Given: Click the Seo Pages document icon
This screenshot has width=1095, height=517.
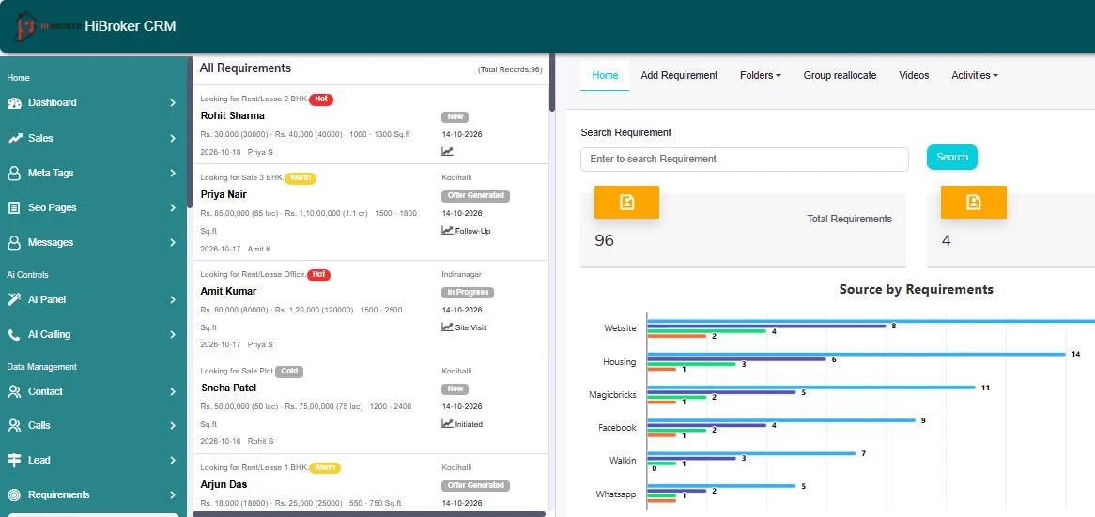Looking at the screenshot, I should click(x=14, y=208).
